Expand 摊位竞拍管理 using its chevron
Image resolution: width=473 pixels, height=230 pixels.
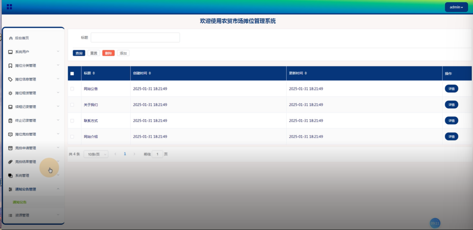tap(58, 134)
